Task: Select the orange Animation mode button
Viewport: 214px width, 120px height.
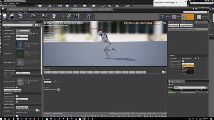Action: (x=188, y=17)
